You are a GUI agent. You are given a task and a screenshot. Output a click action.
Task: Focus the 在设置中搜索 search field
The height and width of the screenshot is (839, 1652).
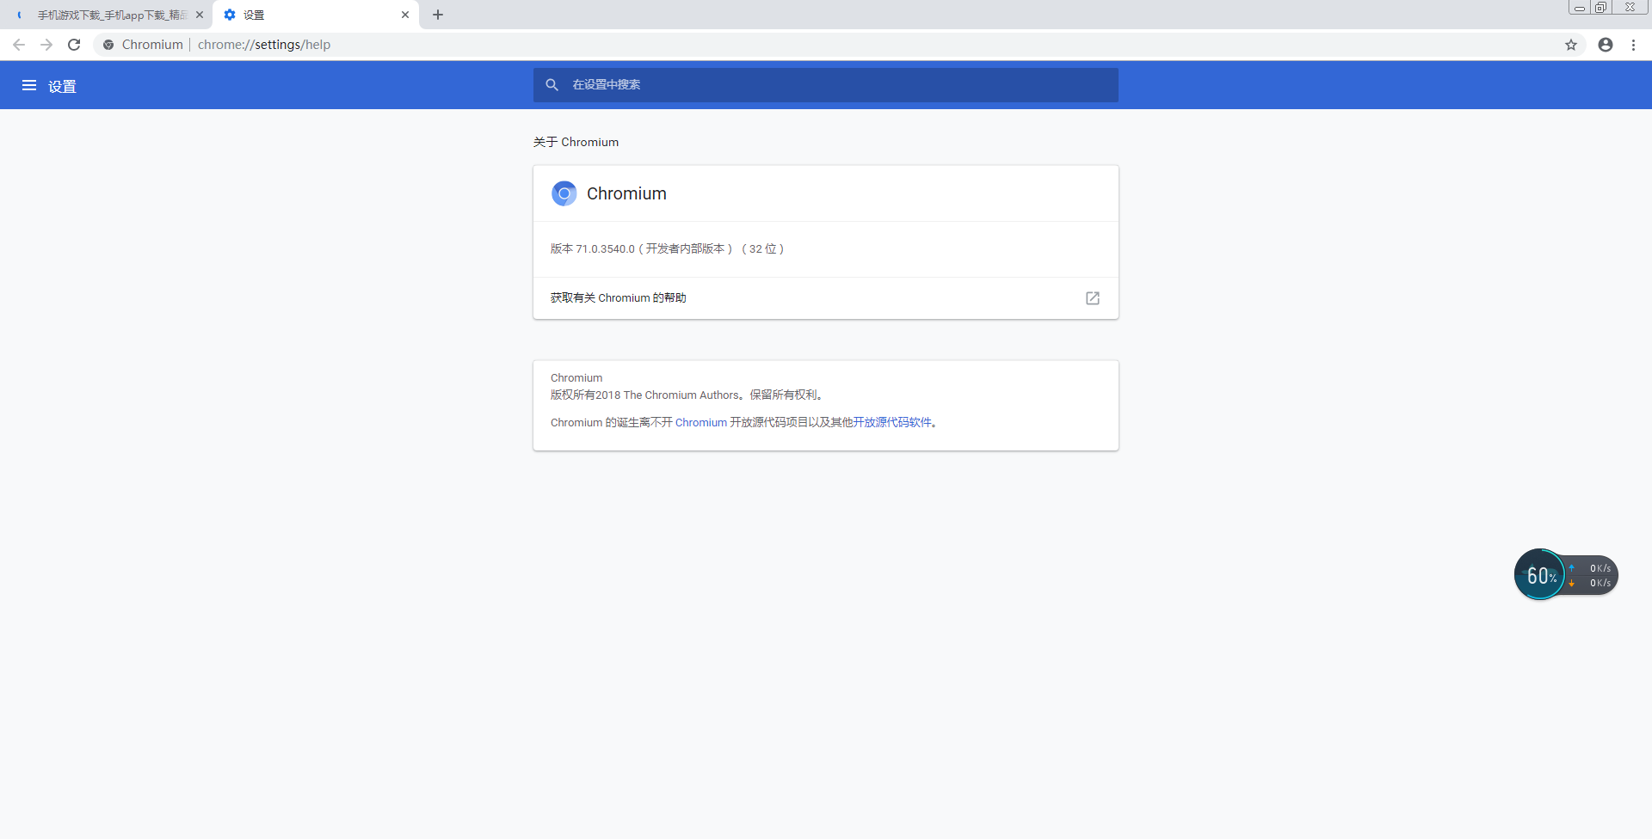(x=826, y=84)
